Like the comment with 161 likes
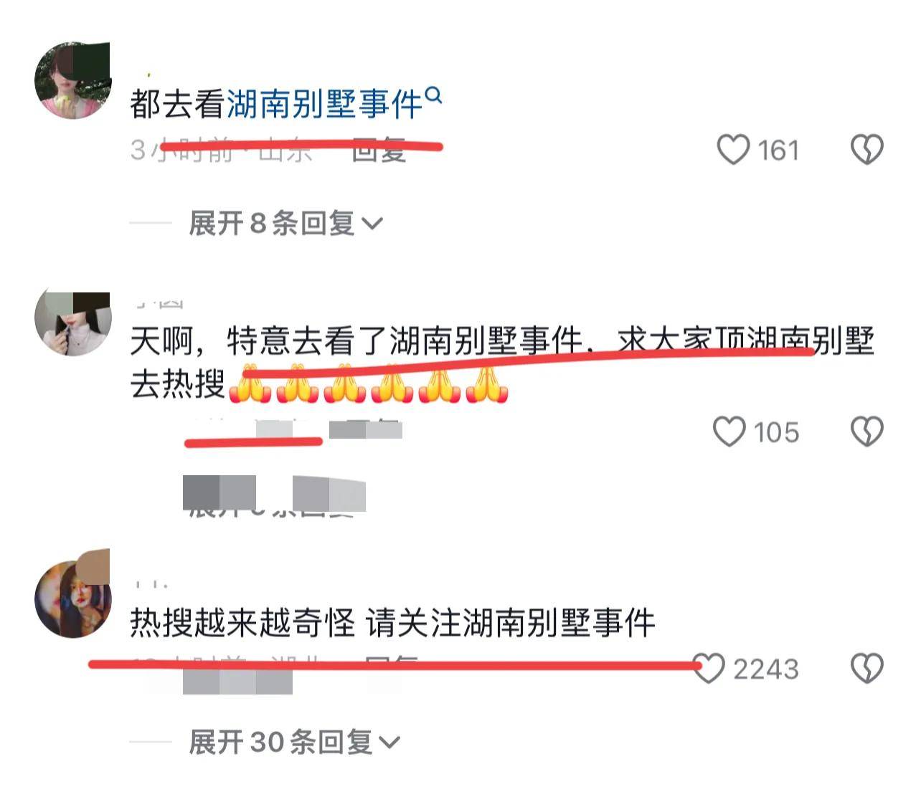This screenshot has width=921, height=792. tap(733, 150)
